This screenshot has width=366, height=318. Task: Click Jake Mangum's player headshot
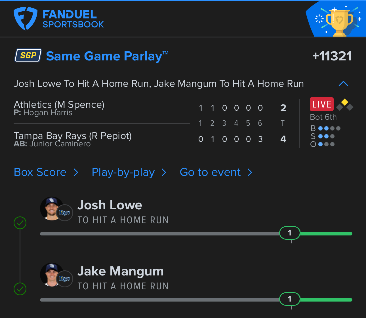coord(51,275)
